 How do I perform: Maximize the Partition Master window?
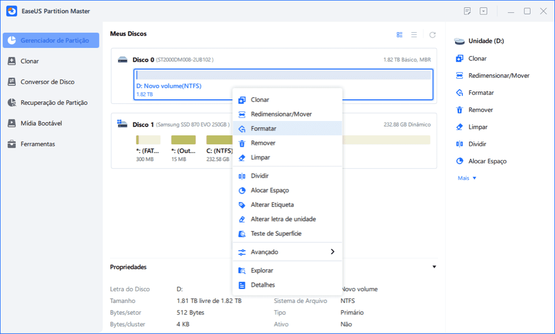pyautogui.click(x=527, y=11)
